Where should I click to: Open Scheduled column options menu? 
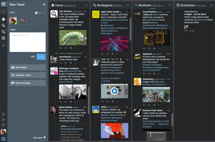(x=211, y=5)
